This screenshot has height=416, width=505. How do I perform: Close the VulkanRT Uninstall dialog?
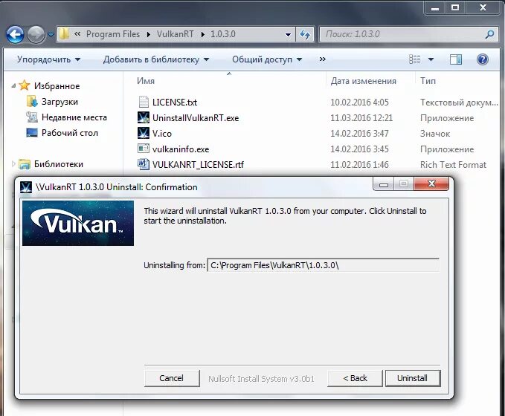click(431, 183)
